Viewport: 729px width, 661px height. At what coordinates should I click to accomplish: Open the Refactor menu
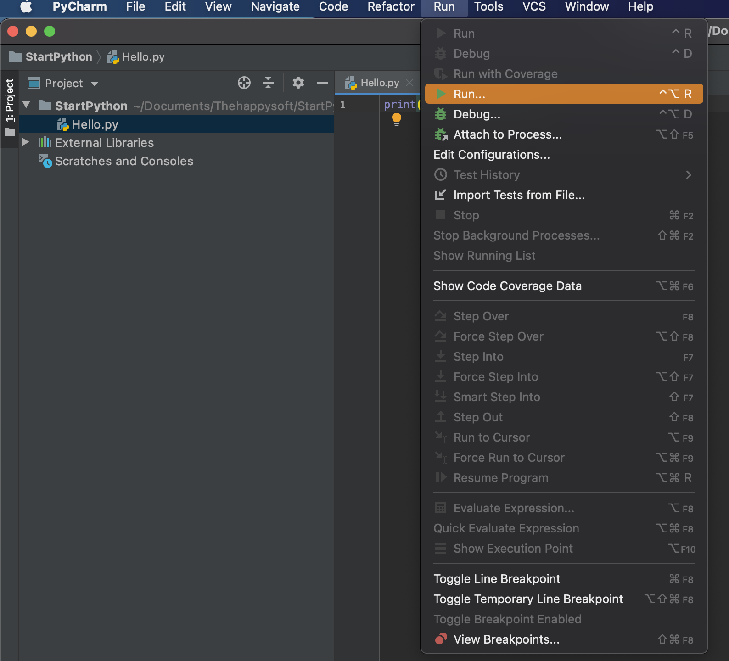tap(391, 6)
